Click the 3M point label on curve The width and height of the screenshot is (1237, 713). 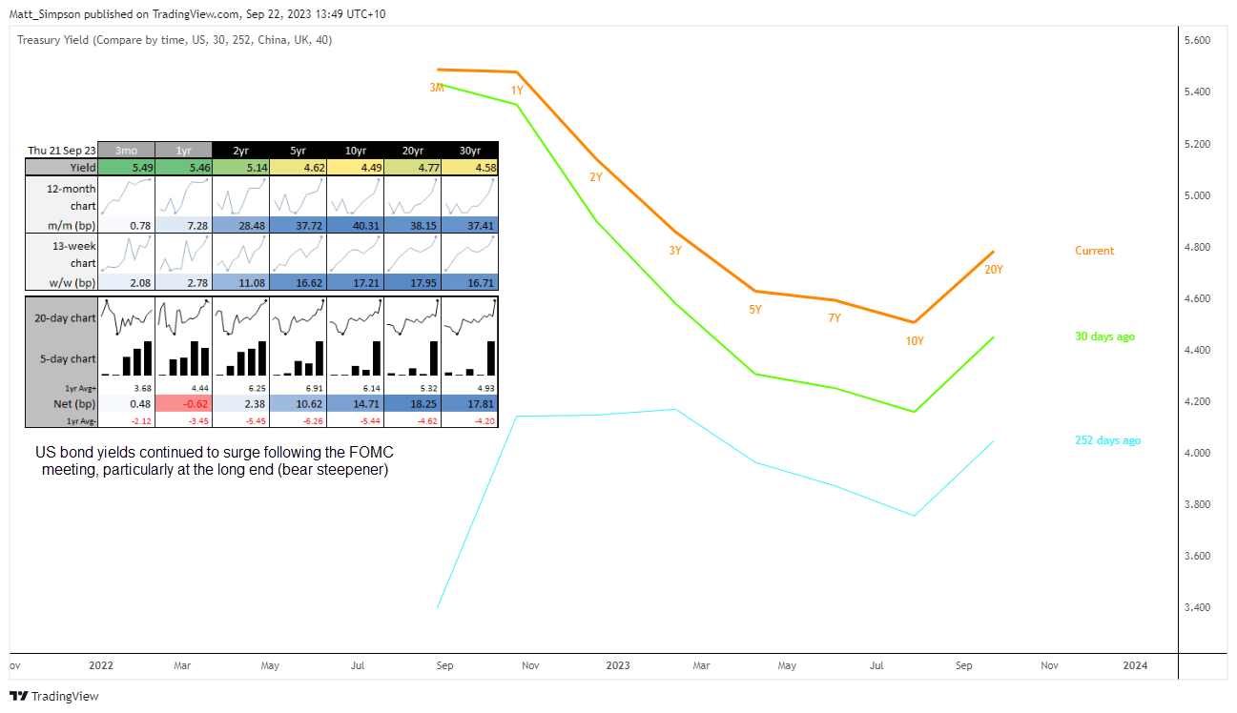click(x=437, y=87)
